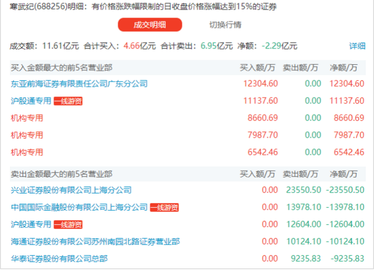Click the 寒武纪(688256)明细 title text

(47, 6)
